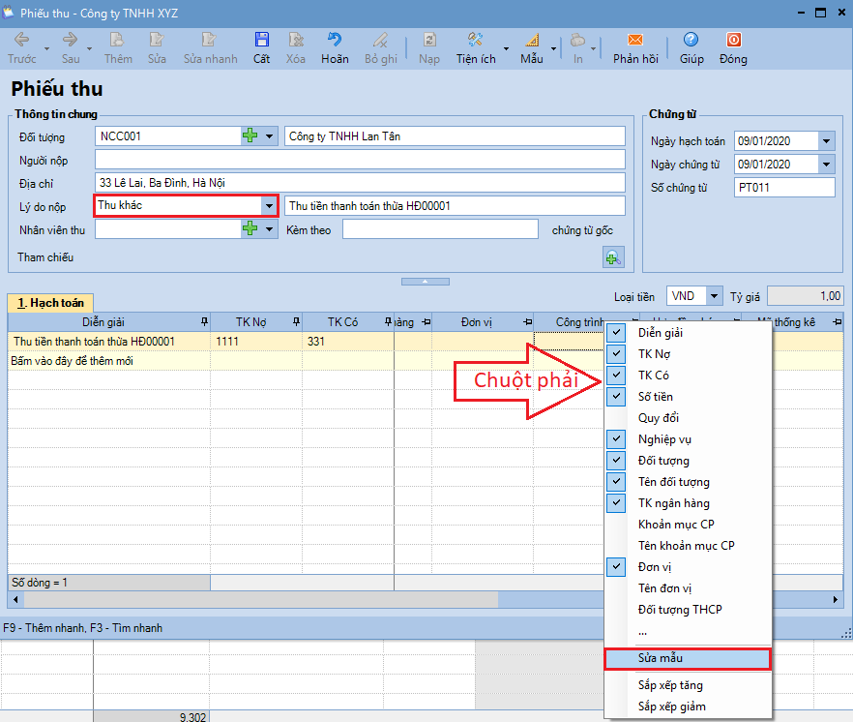
Task: Choose Sắp xếp tăng menu entry
Action: tap(670, 685)
